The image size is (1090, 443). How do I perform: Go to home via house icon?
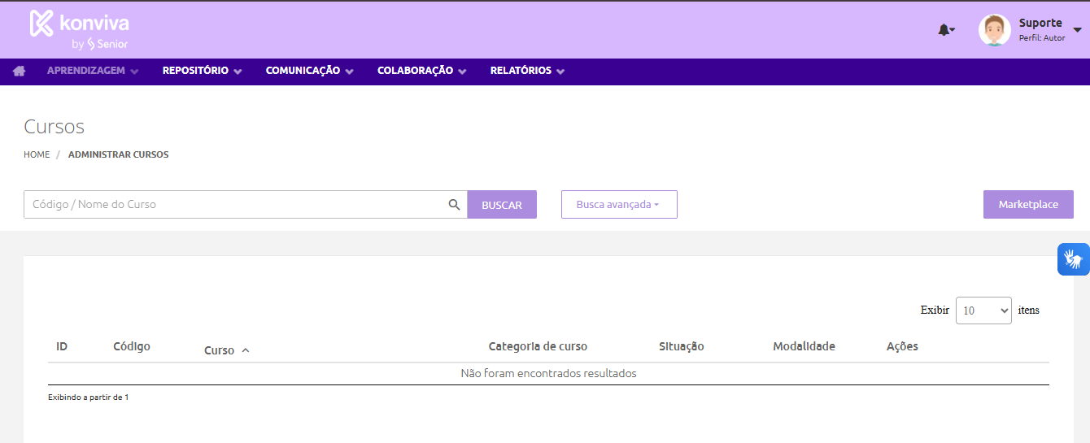(19, 71)
